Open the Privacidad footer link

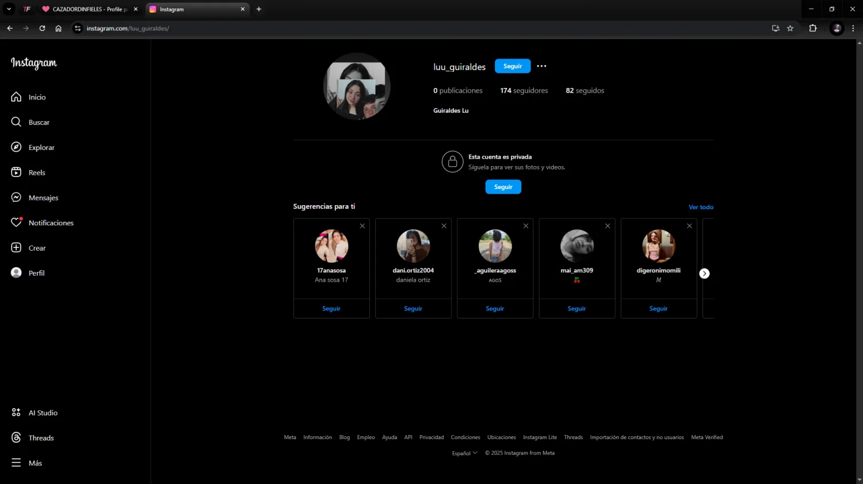pyautogui.click(x=431, y=437)
